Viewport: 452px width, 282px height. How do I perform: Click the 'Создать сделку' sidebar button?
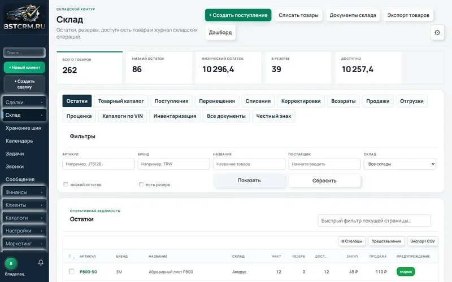[24, 84]
